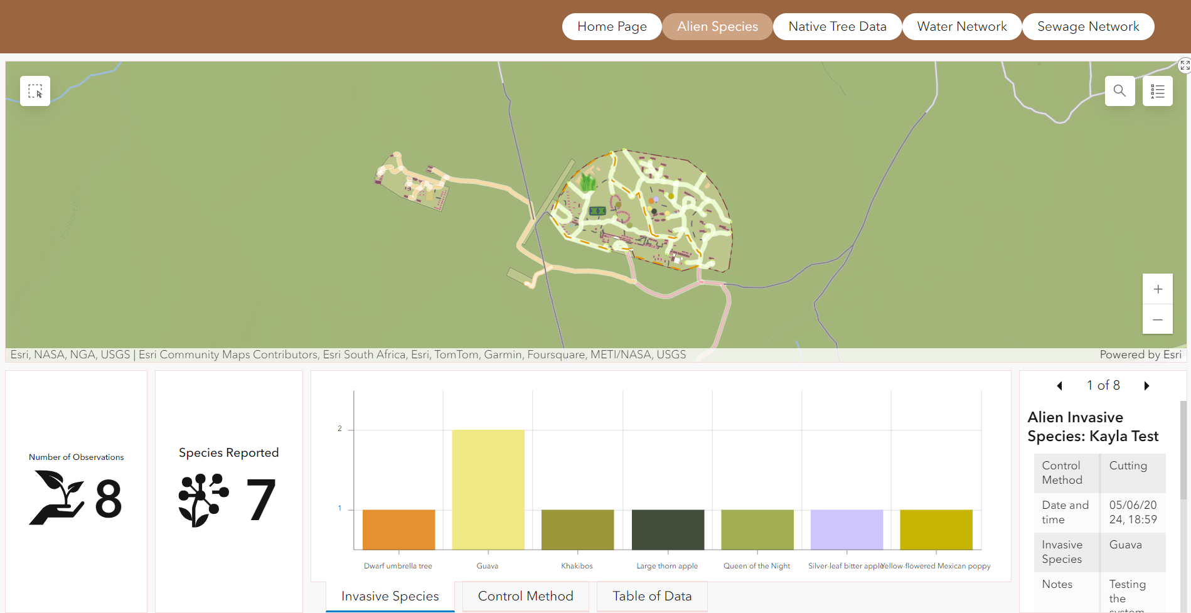Go to previous feature record
Screen dimensions: 1191x613
[1060, 386]
